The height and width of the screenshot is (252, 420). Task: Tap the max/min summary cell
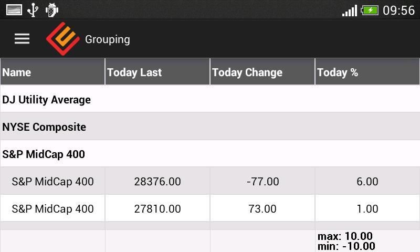pyautogui.click(x=367, y=241)
